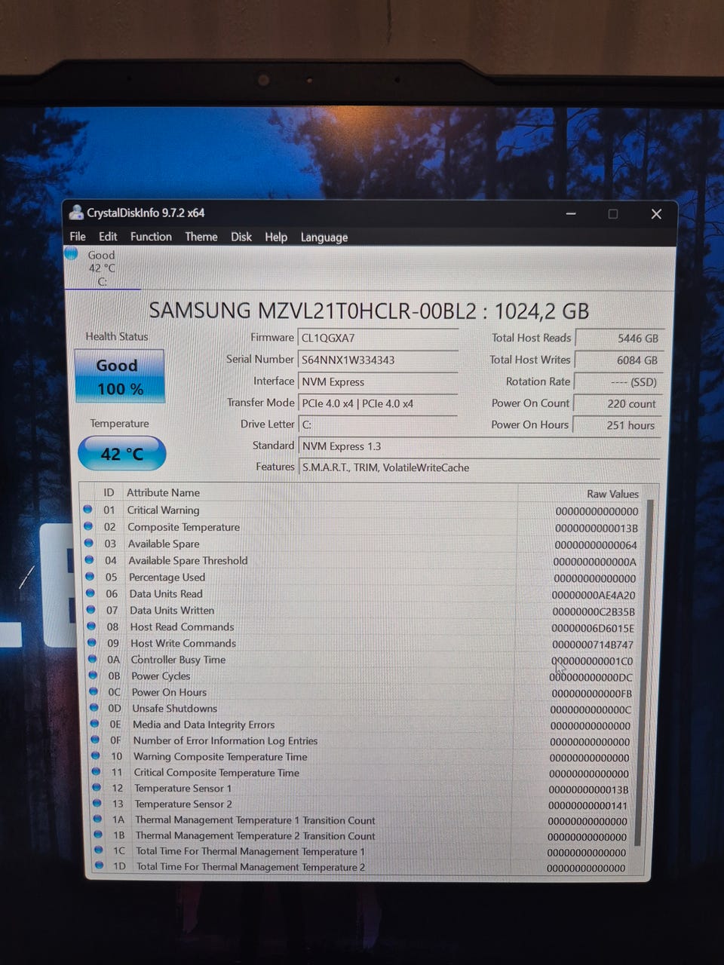Click status orb for Thermal Management Temperature 2 Transition Count
724x965 pixels.
pyautogui.click(x=98, y=835)
